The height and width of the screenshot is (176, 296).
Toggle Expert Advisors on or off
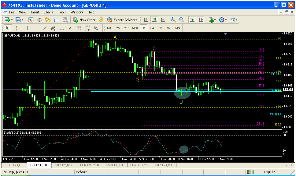122,20
